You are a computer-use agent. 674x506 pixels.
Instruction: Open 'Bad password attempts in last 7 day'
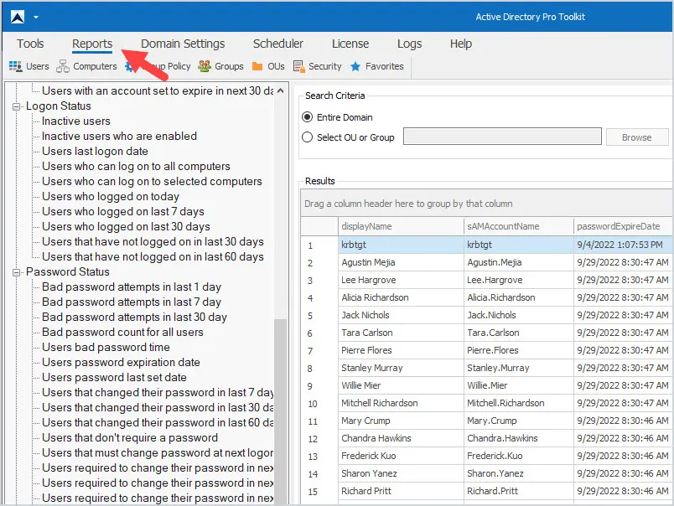(132, 302)
